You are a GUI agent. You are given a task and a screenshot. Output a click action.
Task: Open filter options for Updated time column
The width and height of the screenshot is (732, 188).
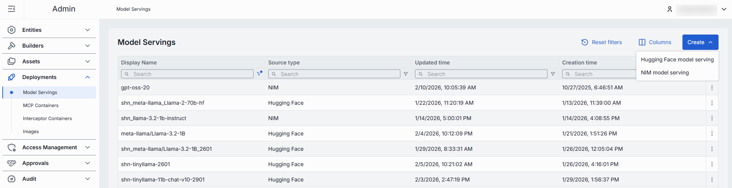(553, 74)
